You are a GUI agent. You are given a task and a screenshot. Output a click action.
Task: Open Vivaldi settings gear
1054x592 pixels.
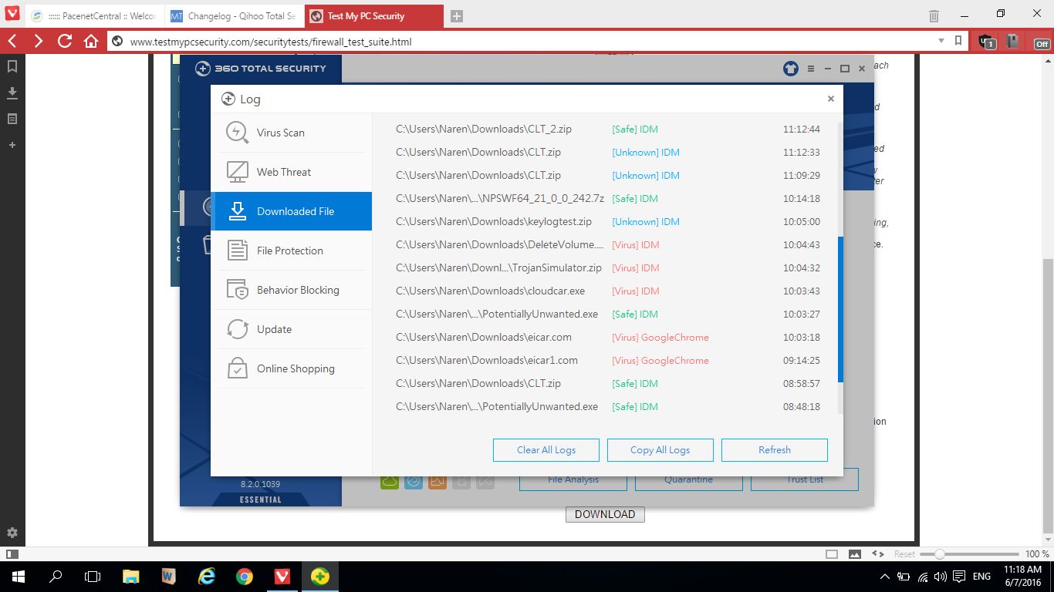pos(12,533)
